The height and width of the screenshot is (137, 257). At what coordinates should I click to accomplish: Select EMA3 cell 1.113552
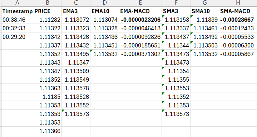(76, 105)
